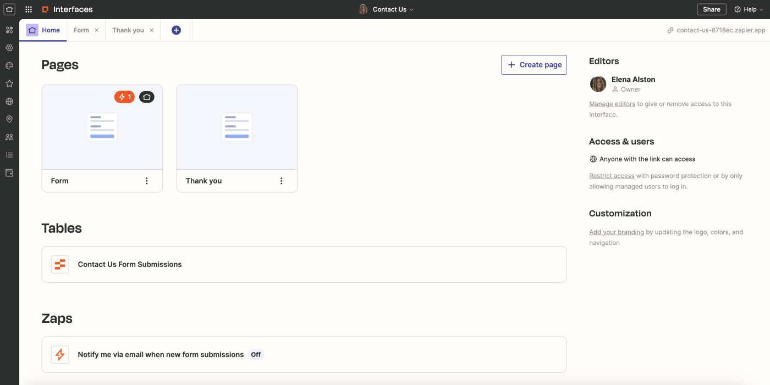
Task: Click the orange Interfaces logo
Action: [x=45, y=9]
